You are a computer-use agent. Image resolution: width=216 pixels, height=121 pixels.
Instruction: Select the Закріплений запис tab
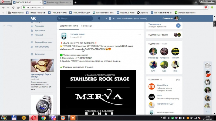[69, 26]
